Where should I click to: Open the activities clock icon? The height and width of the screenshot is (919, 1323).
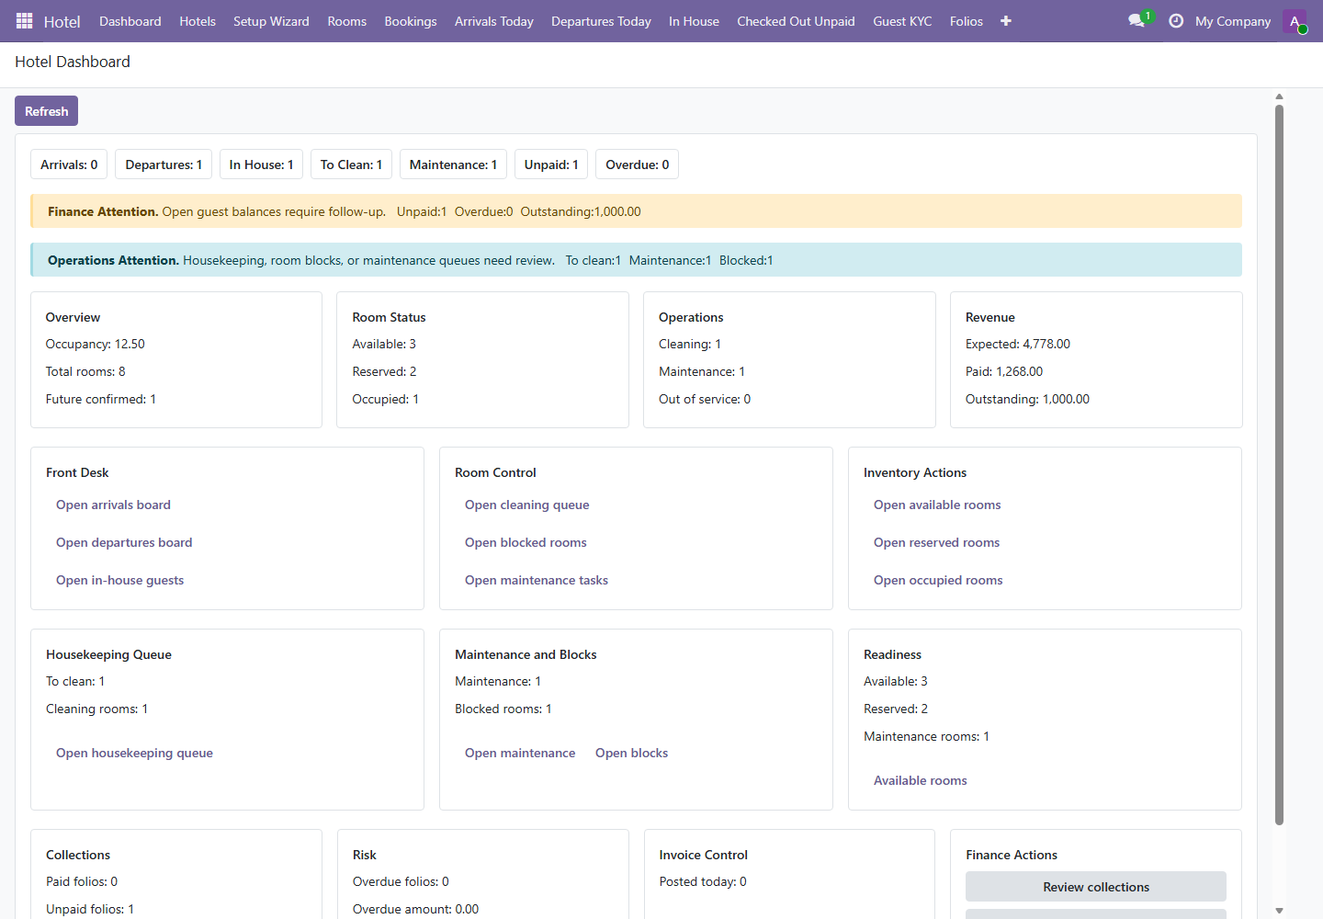point(1176,20)
